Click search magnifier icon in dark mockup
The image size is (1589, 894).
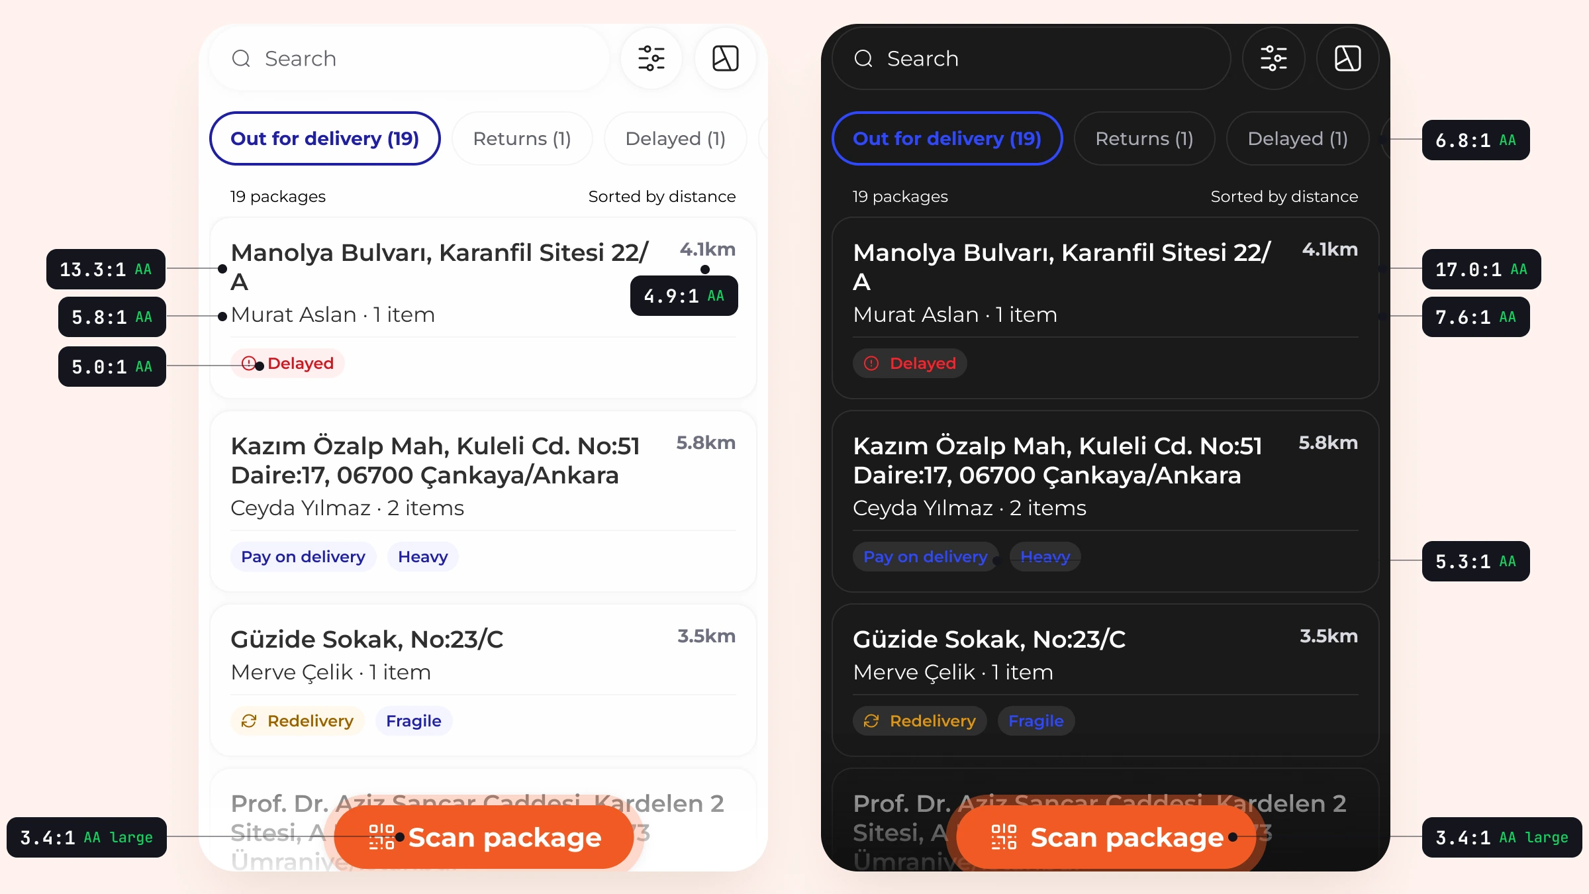pos(863,59)
